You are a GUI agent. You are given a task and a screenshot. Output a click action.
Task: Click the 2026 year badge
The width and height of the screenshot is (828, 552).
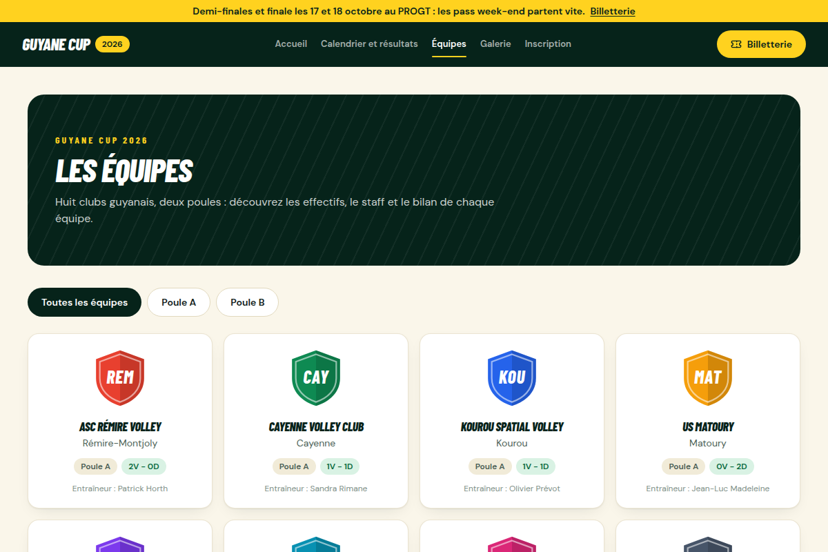(112, 44)
